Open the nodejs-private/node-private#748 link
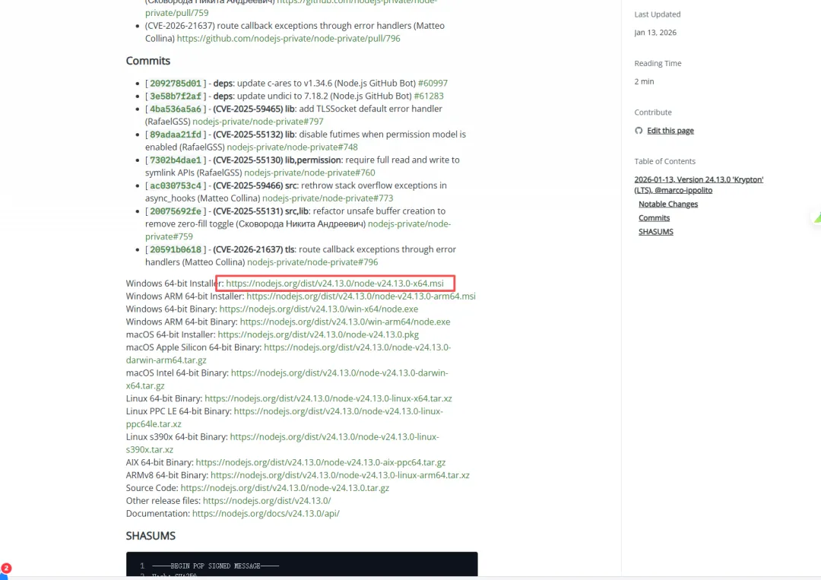821x580 pixels. click(x=292, y=147)
